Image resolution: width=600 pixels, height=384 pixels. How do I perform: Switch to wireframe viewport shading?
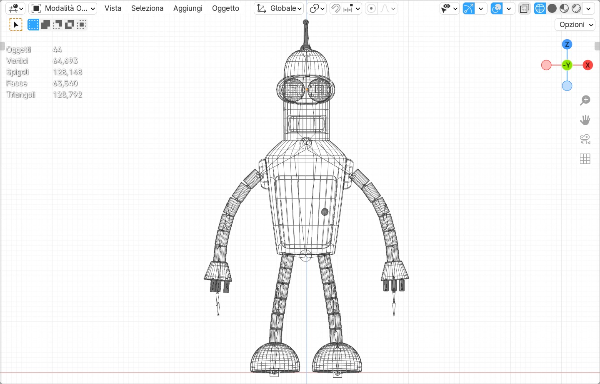click(x=540, y=8)
